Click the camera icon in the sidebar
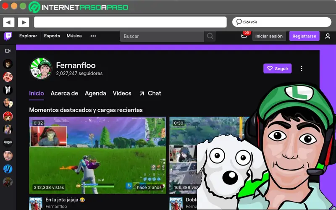 point(8,51)
